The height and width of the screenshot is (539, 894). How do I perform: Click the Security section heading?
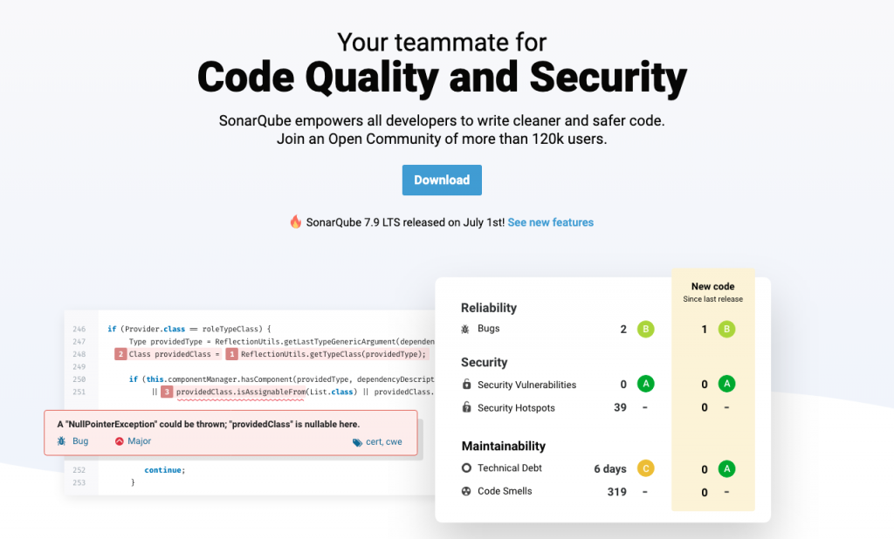point(484,362)
